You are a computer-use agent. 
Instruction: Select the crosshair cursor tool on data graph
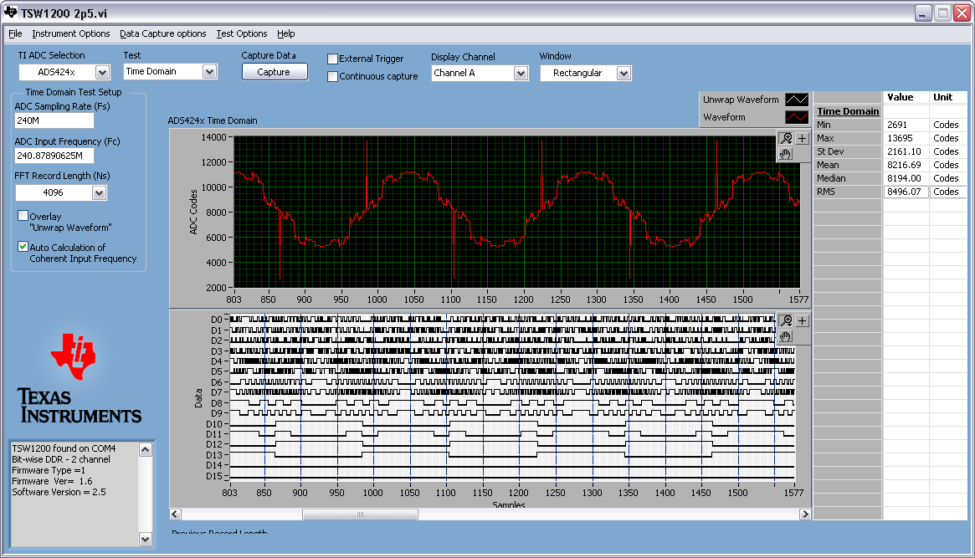pos(802,320)
